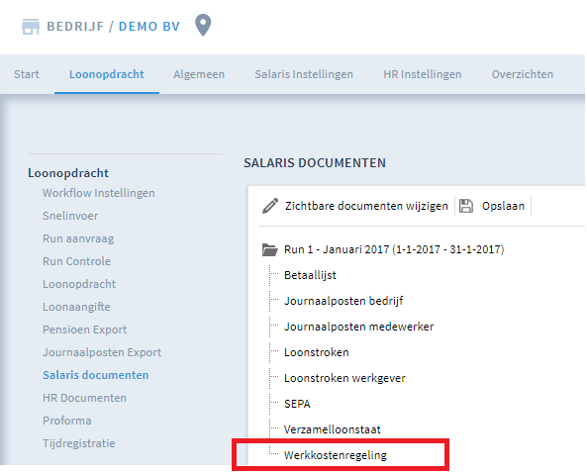This screenshot has height=472, width=587.
Task: Go to Workflow Instellingen in the sidebar
Action: (x=98, y=193)
